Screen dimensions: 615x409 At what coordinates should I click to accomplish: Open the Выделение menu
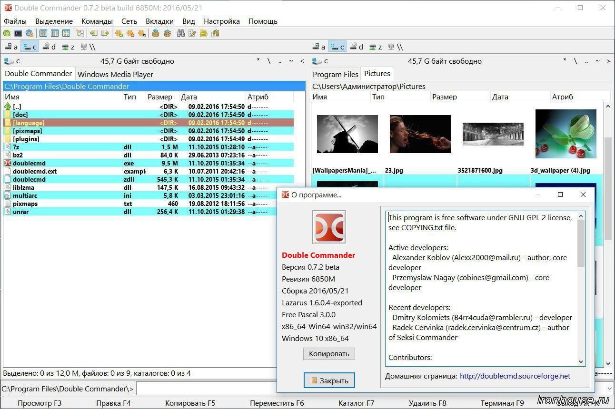(x=54, y=21)
